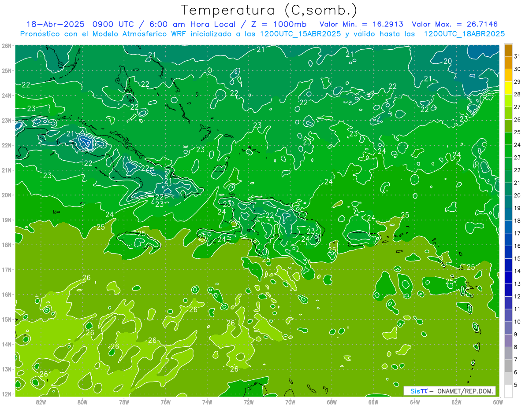Click the teal legend swatch between 19 and 20
Viewport: 529px width, 408px height.
click(508, 202)
